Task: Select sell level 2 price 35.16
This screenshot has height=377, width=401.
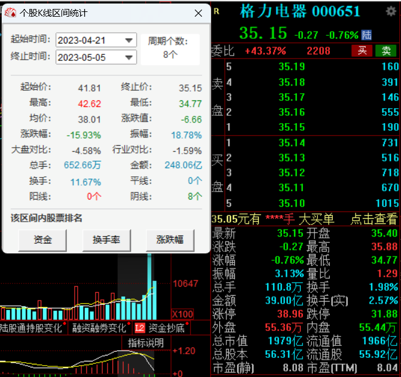Action: [x=292, y=112]
